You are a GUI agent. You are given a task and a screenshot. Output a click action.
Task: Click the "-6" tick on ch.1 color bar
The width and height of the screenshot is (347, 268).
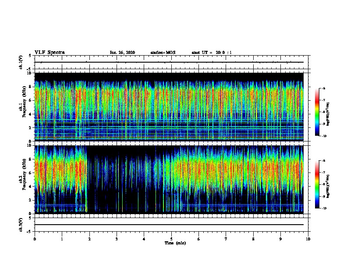(x=323, y=88)
